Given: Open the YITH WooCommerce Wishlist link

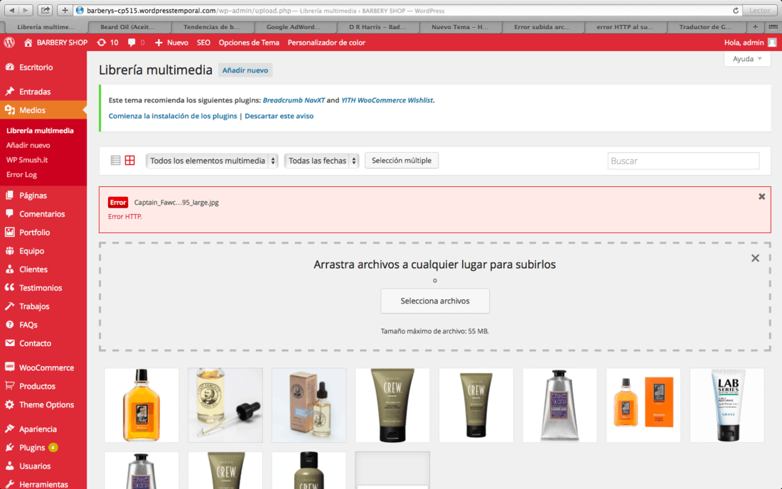Looking at the screenshot, I should pyautogui.click(x=387, y=100).
